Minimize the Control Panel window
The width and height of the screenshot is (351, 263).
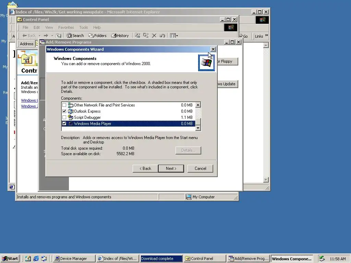coord(222,20)
